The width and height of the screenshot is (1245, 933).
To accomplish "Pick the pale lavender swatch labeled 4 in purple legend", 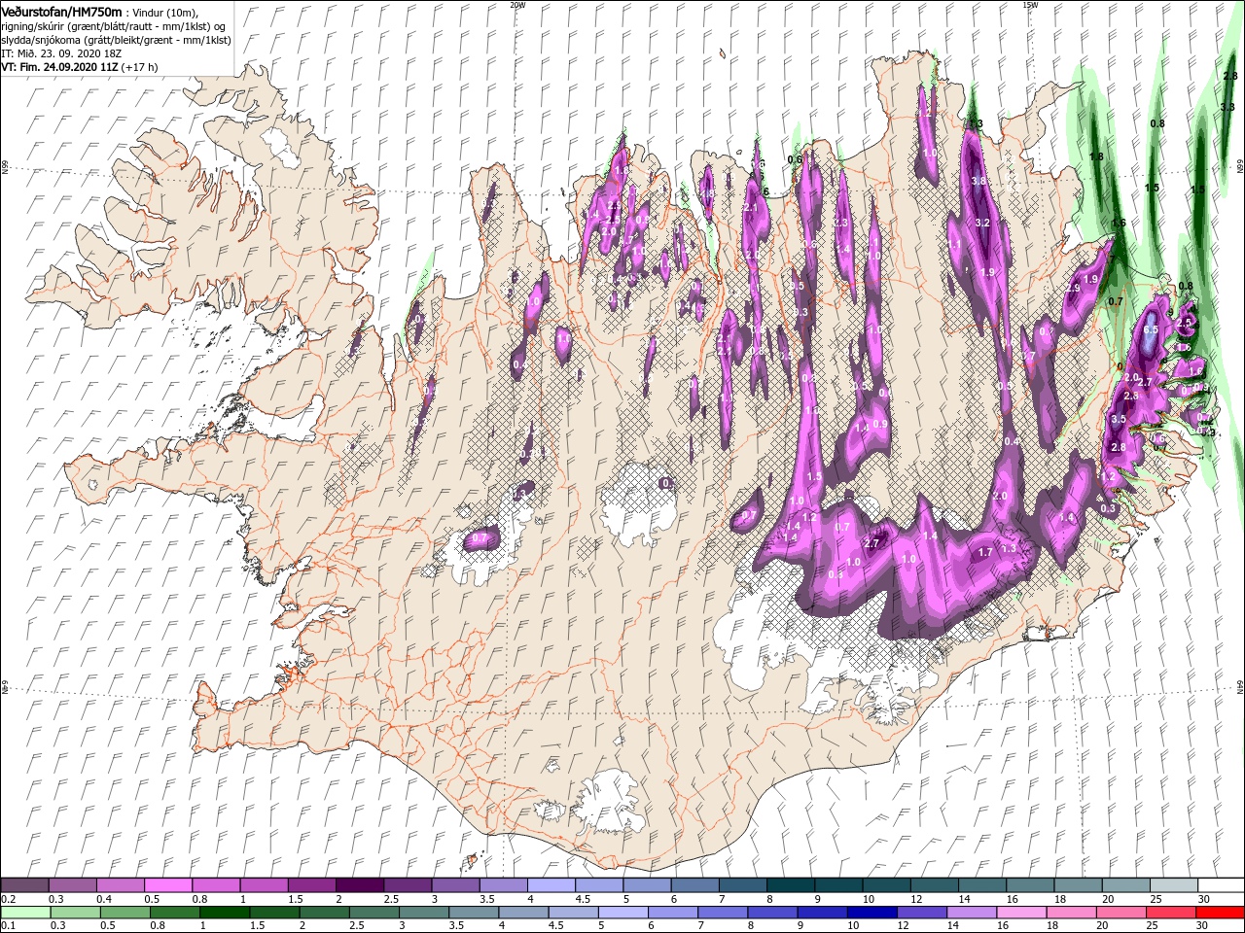I will coord(551,885).
